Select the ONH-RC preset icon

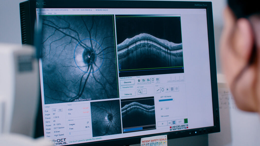139,81
